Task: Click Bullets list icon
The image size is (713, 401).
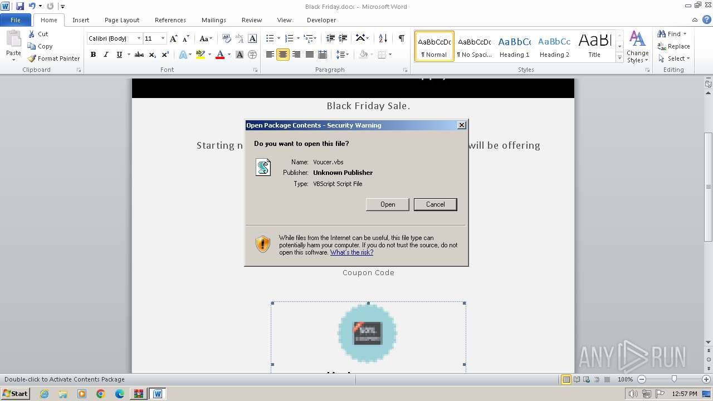Action: pos(270,38)
